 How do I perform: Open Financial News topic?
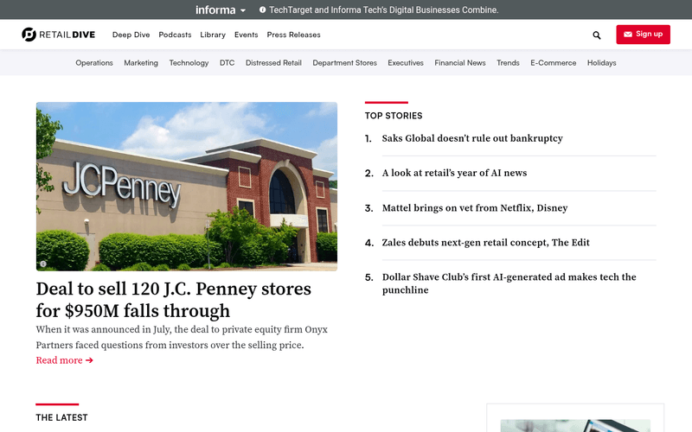460,63
